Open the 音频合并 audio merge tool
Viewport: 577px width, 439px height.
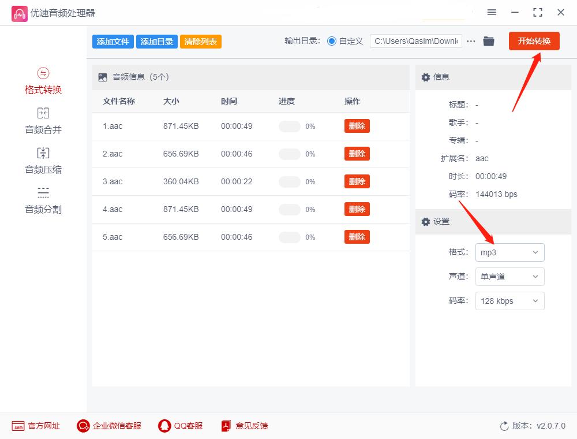pos(43,120)
